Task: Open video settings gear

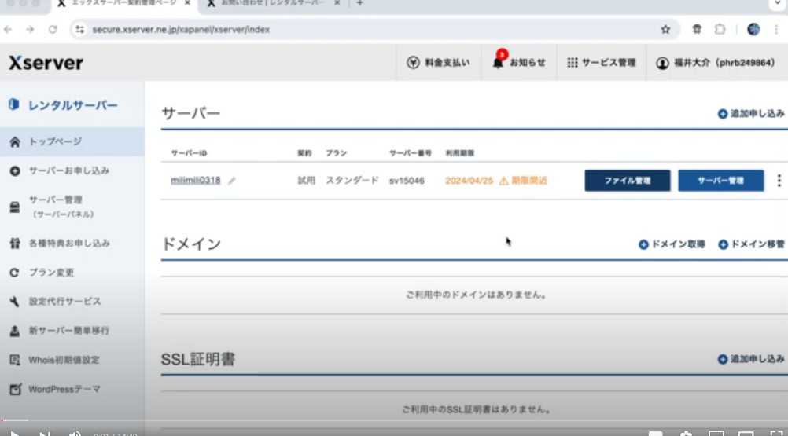Action: [686, 433]
